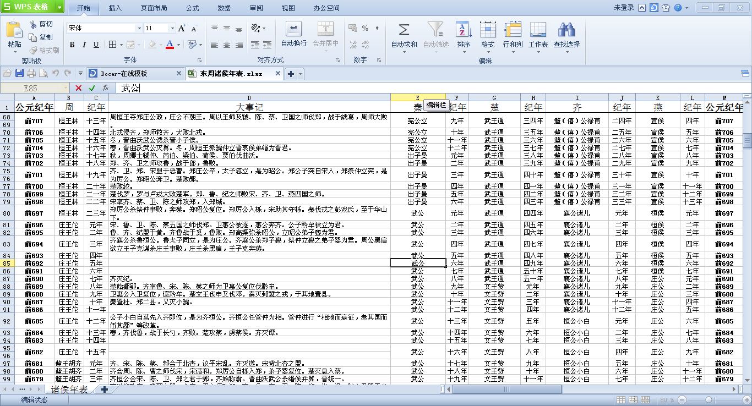Viewport: 752px width, 406px height.
Task: Click the cell name box showing E85
Action: click(x=31, y=88)
